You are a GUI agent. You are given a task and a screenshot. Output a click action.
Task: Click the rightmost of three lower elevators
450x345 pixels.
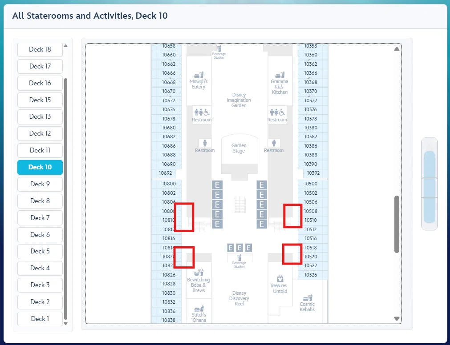click(x=248, y=248)
